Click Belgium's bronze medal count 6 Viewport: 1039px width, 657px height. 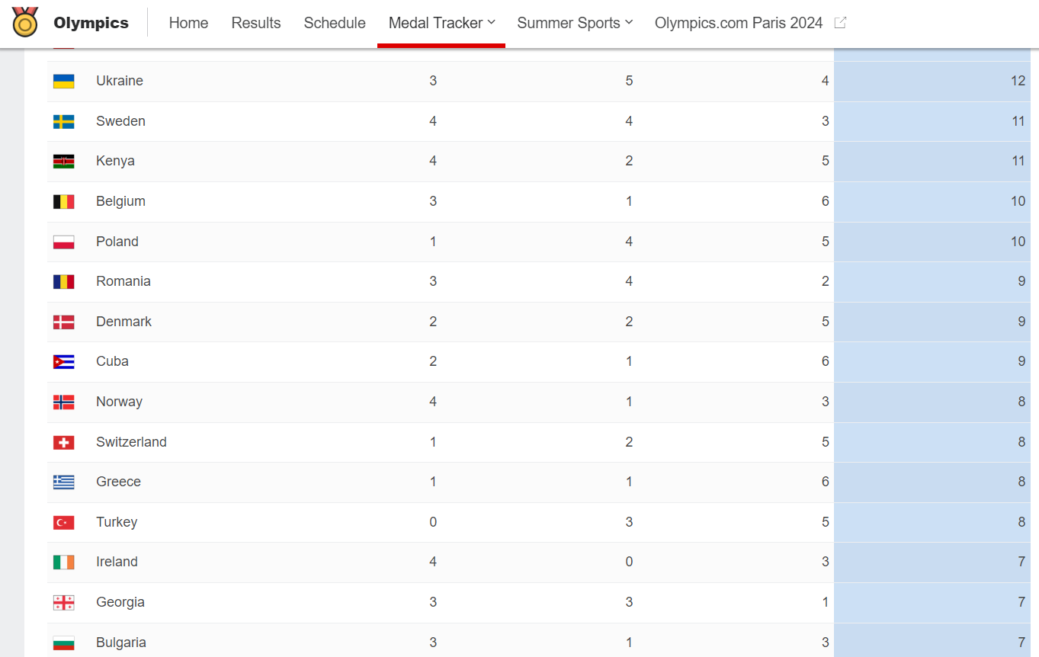click(825, 201)
